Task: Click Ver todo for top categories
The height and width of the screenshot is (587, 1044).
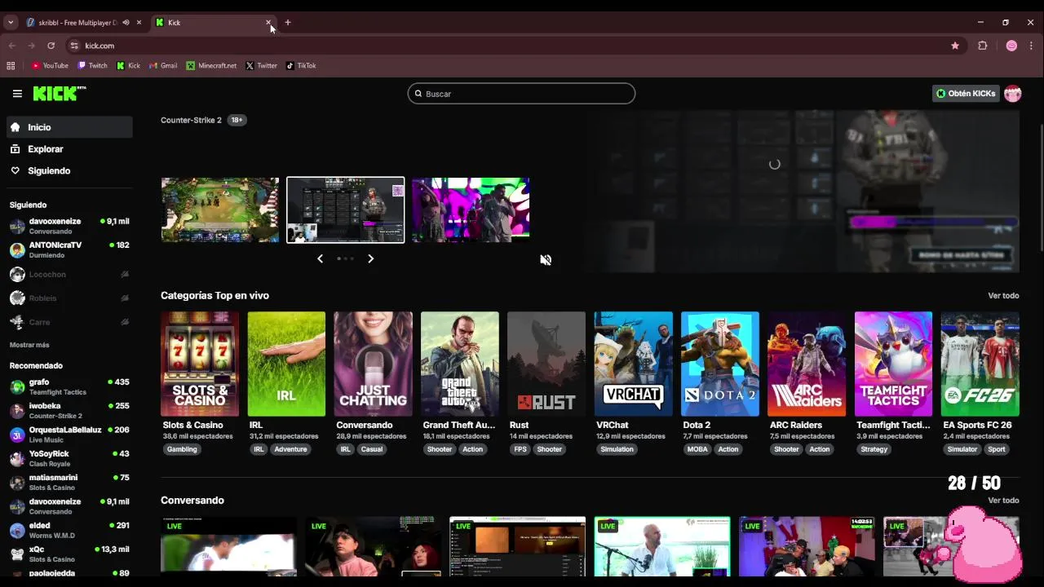Action: pyautogui.click(x=1003, y=296)
